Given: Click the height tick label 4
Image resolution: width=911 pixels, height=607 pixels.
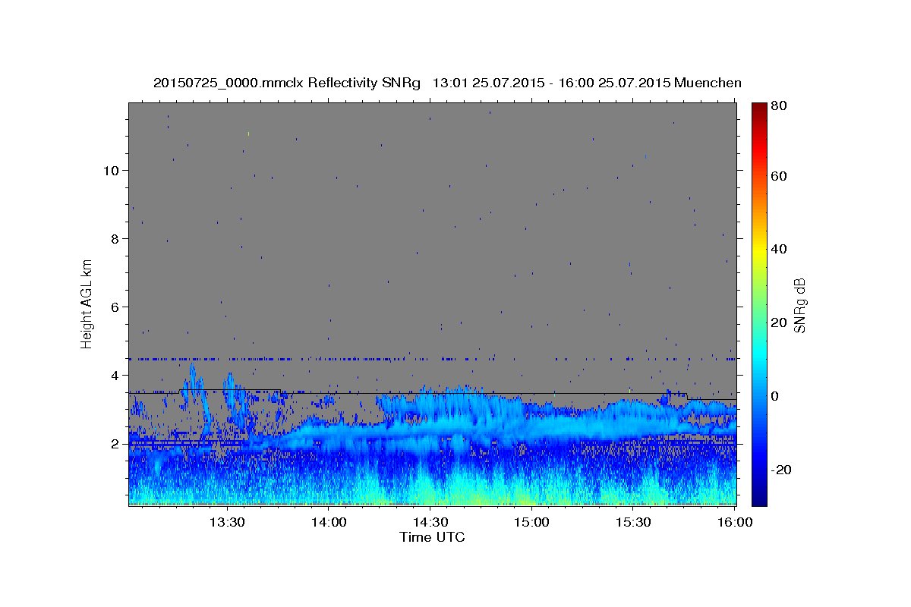Looking at the screenshot, I should click(114, 375).
